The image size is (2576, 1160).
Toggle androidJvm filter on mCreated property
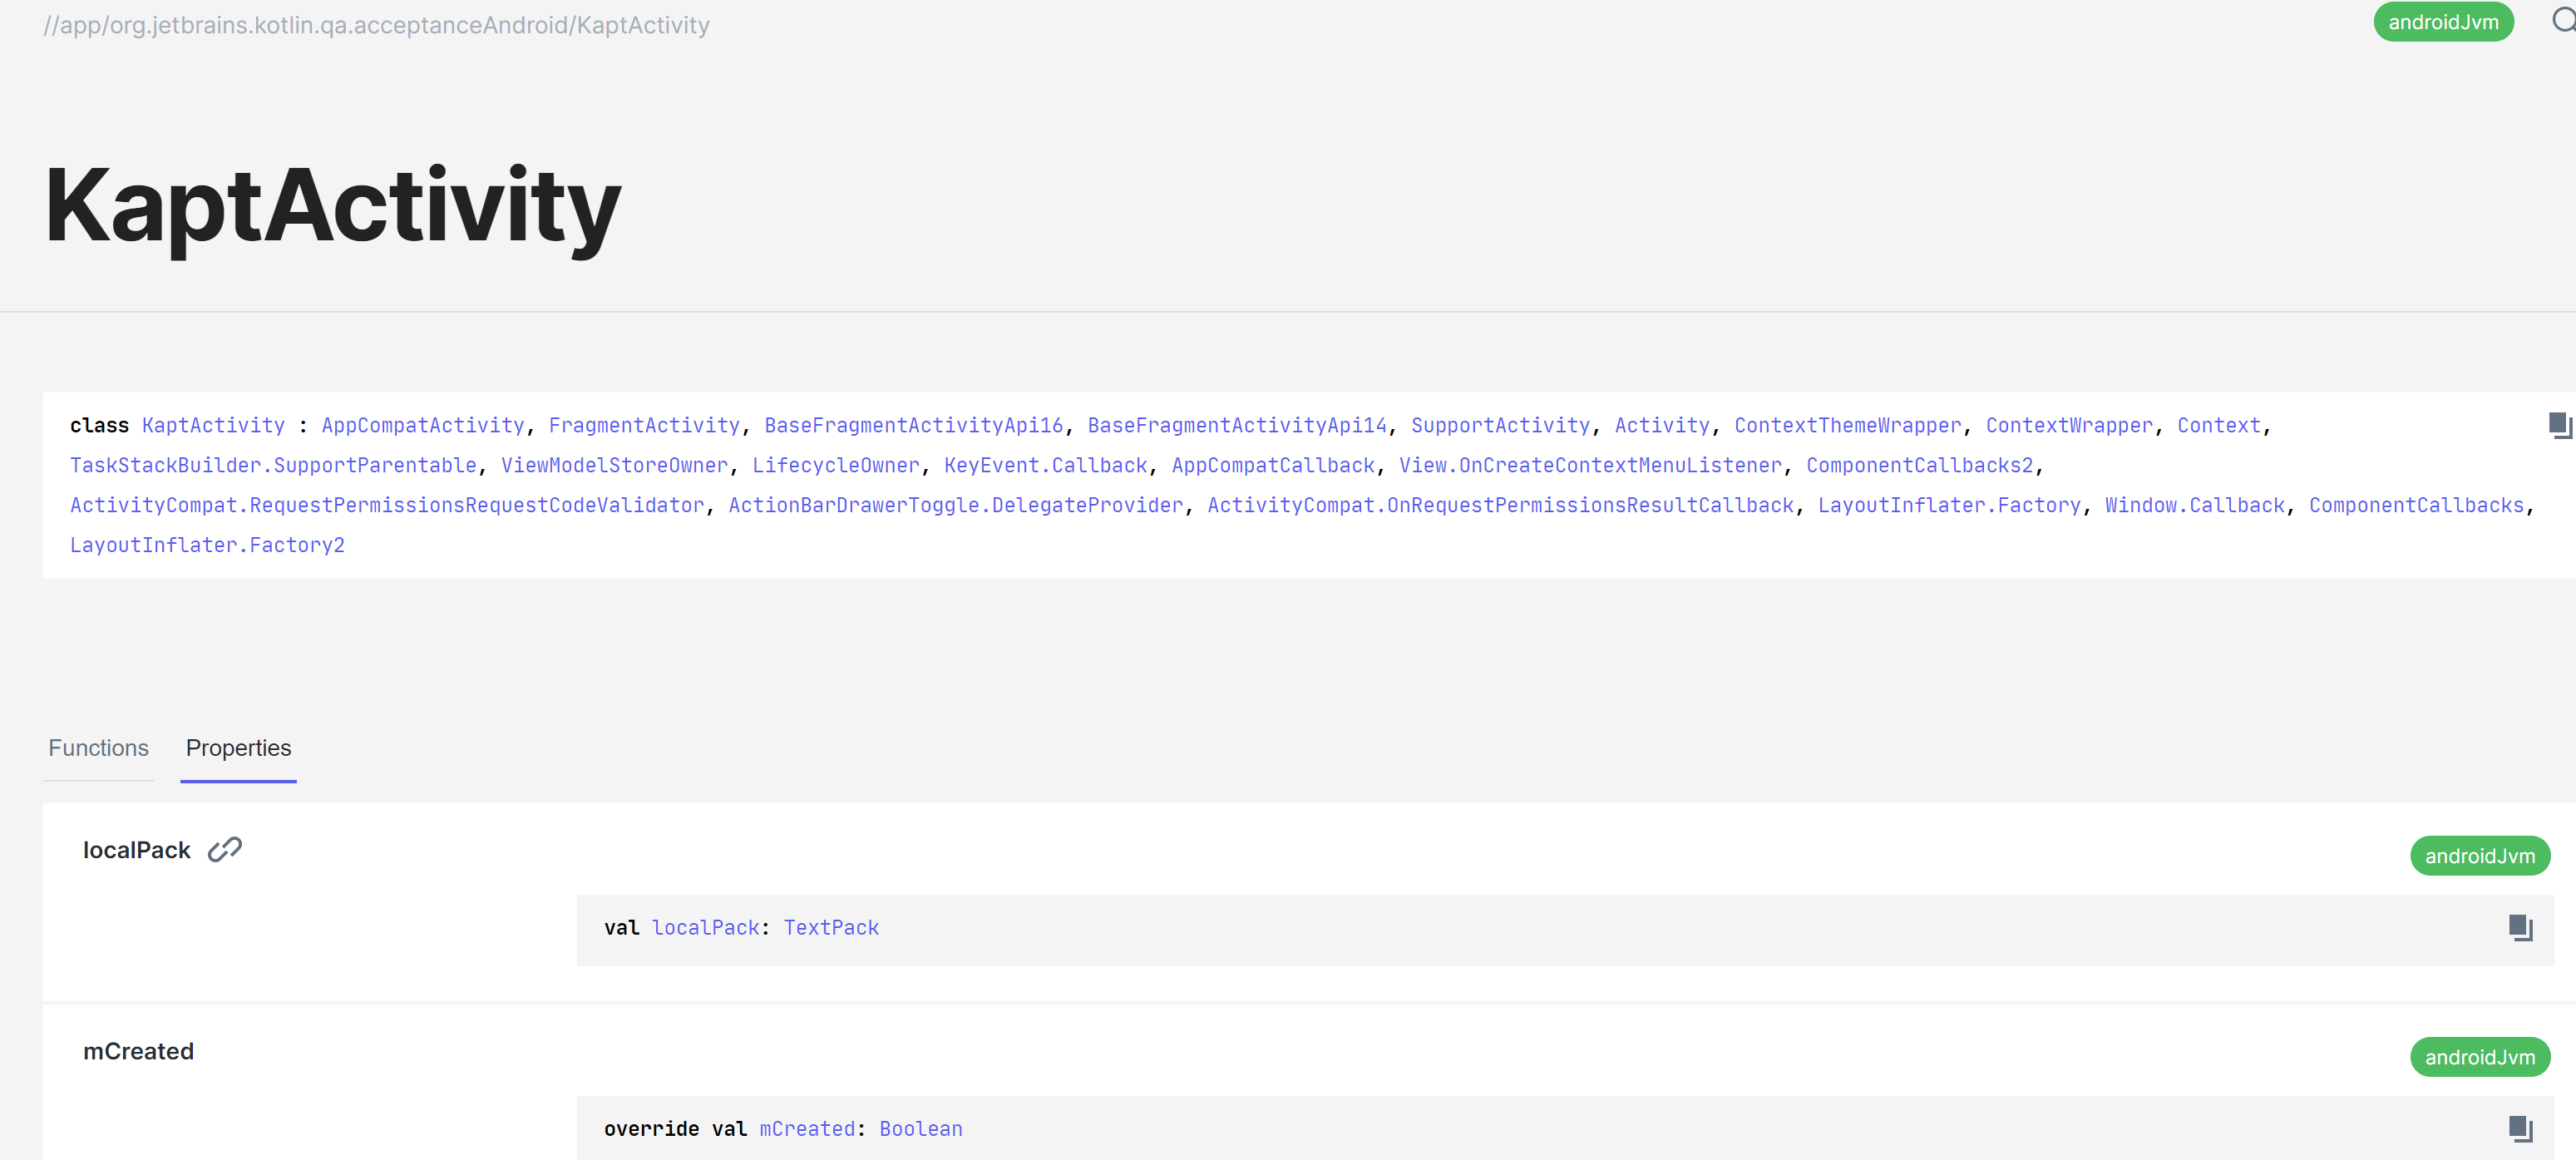click(2480, 1056)
